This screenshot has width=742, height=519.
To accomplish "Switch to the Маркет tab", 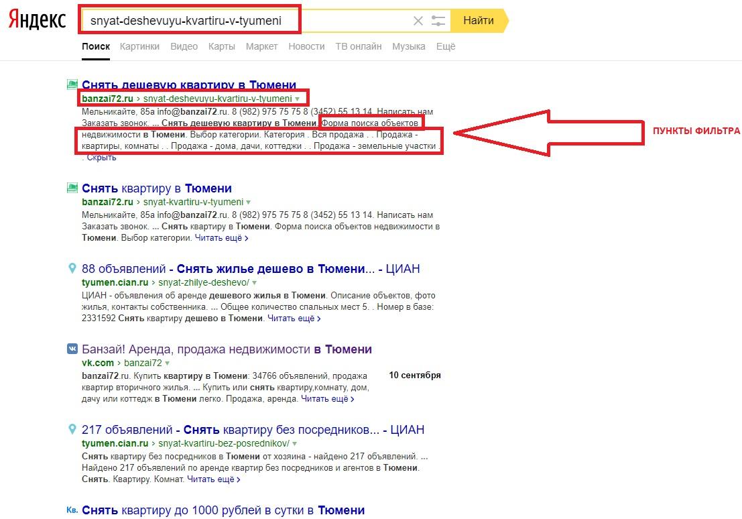I will [261, 46].
